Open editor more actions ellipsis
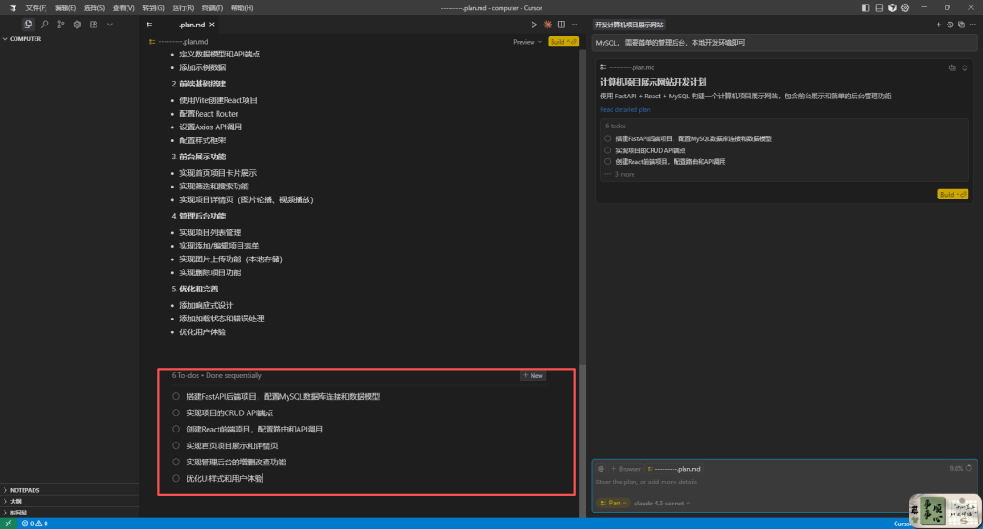Image resolution: width=983 pixels, height=529 pixels. click(x=574, y=25)
